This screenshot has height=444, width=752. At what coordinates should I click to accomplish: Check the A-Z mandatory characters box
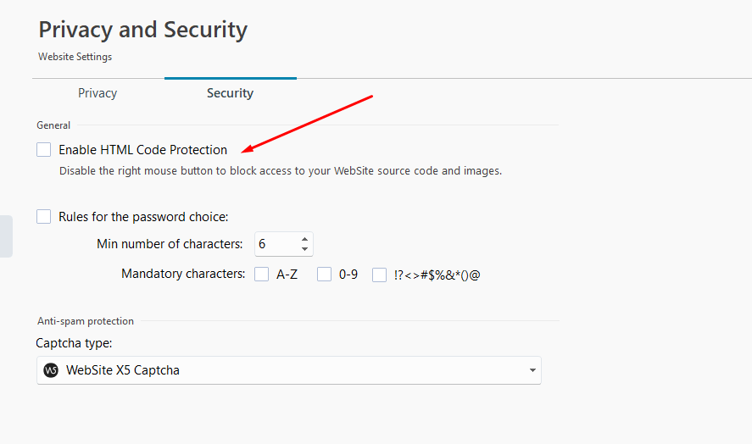click(261, 275)
